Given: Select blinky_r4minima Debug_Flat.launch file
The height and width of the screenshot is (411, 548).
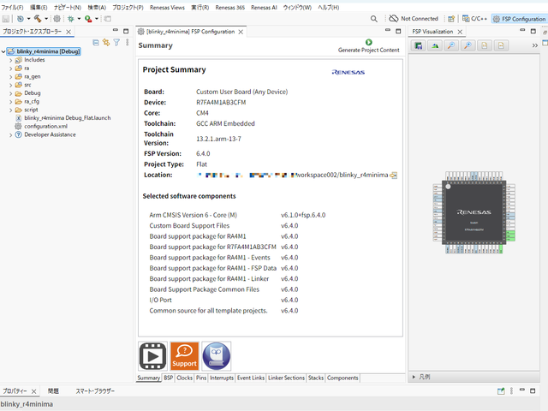Looking at the screenshot, I should click(x=68, y=118).
